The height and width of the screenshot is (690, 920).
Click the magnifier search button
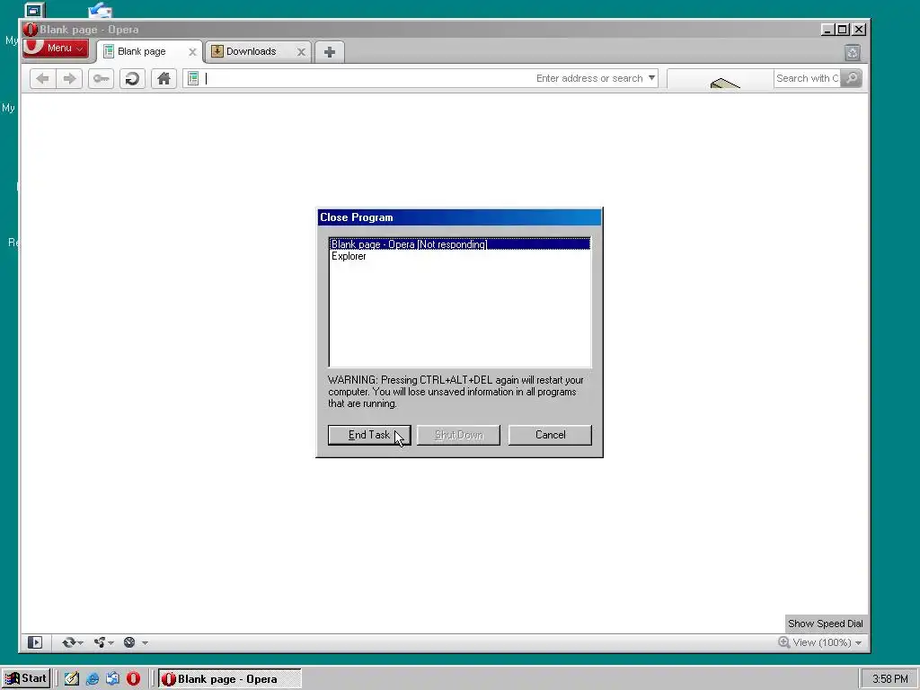tap(852, 78)
